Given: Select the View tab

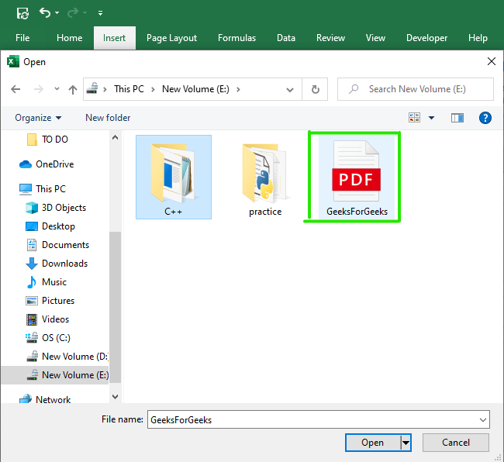Looking at the screenshot, I should tap(375, 38).
